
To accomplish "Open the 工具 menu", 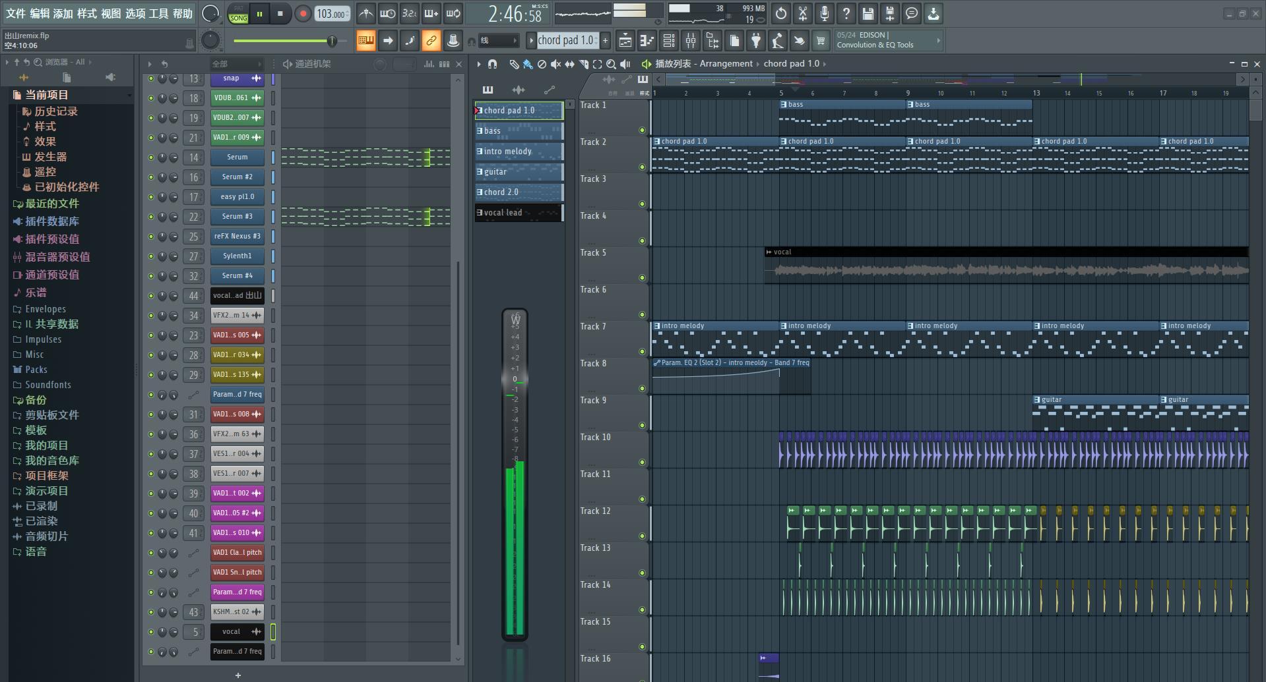I will tap(158, 13).
